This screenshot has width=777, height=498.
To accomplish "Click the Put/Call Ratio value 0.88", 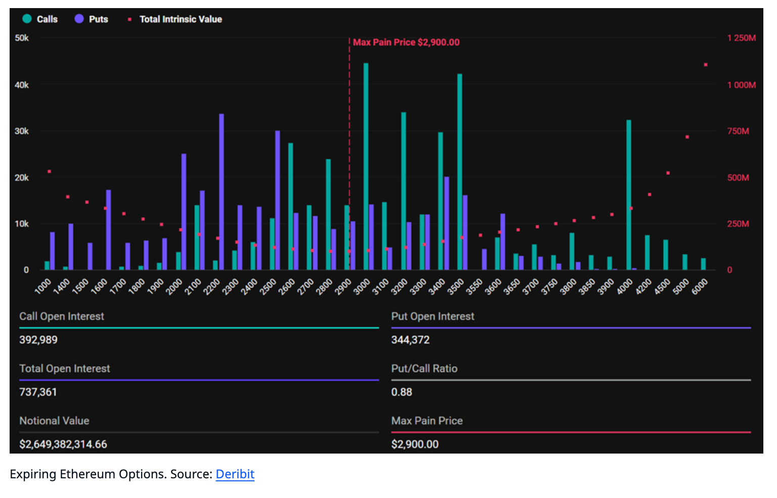I will coord(402,392).
